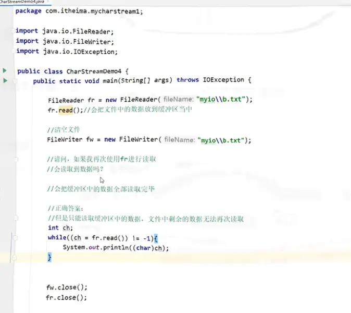Screen dimensions: 351x313
Task: Click import java.io.FileWriter line
Action: point(65,41)
